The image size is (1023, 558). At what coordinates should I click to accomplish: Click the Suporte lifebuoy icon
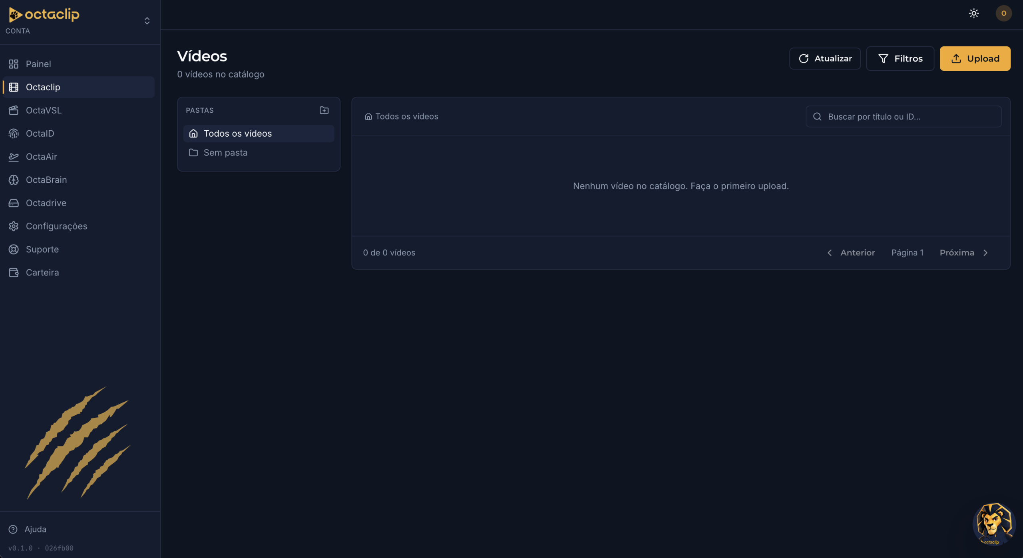(x=14, y=249)
